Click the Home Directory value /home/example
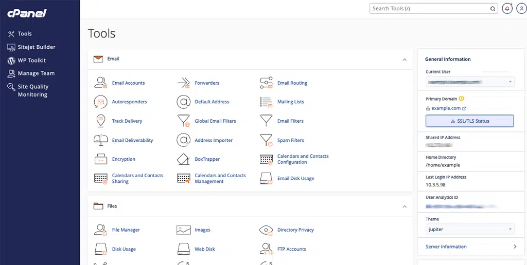 [x=443, y=165]
